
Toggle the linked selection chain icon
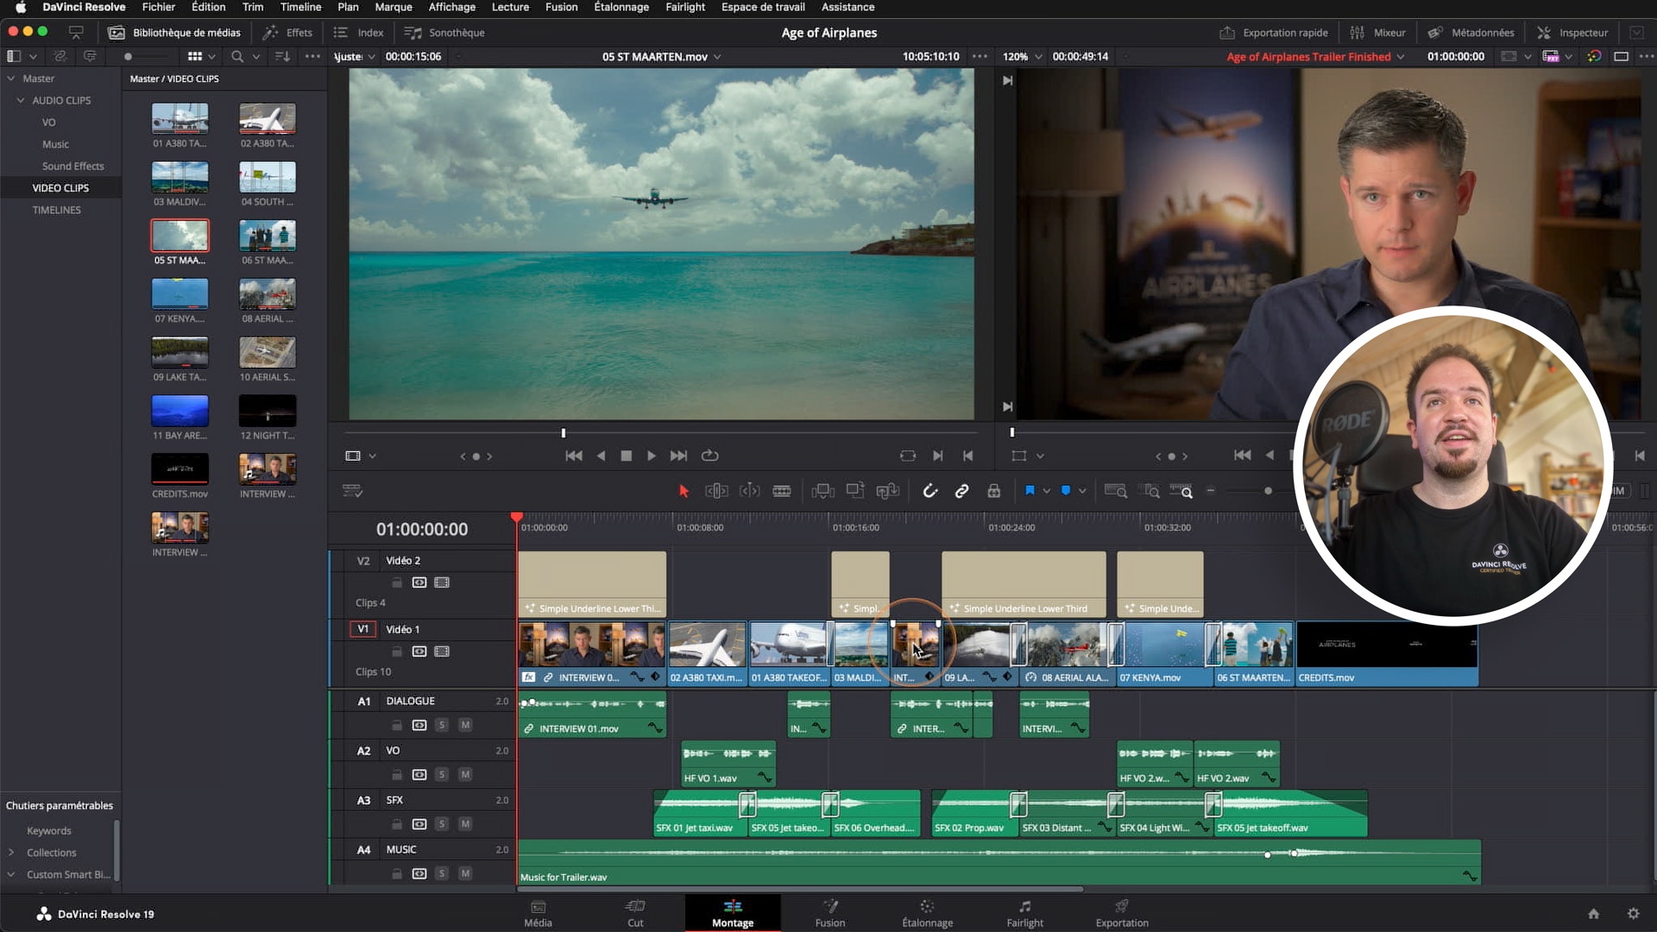click(961, 491)
